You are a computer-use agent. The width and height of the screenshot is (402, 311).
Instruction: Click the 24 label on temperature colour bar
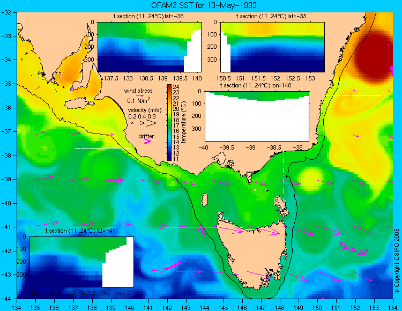click(176, 87)
